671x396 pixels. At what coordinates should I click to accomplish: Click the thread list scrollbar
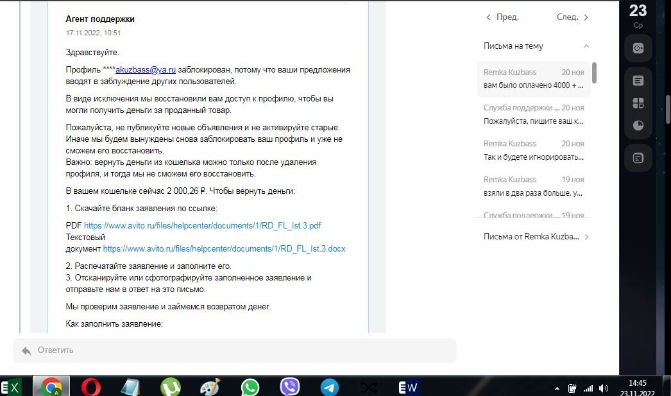(594, 73)
